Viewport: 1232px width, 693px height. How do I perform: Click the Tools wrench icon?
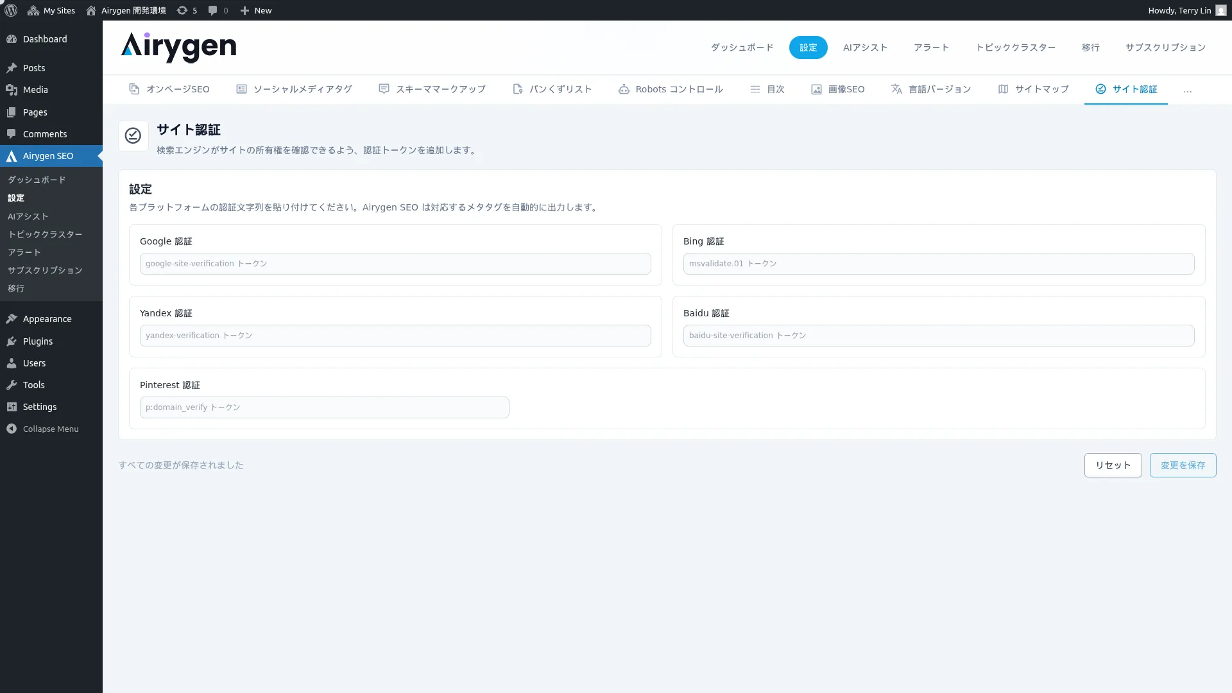12,385
